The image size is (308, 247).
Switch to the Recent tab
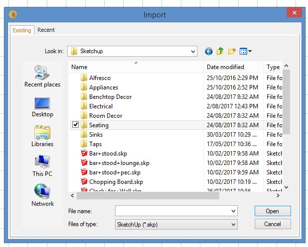pyautogui.click(x=46, y=30)
